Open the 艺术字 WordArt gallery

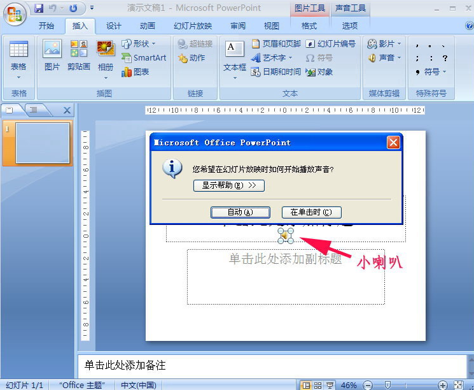click(272, 58)
